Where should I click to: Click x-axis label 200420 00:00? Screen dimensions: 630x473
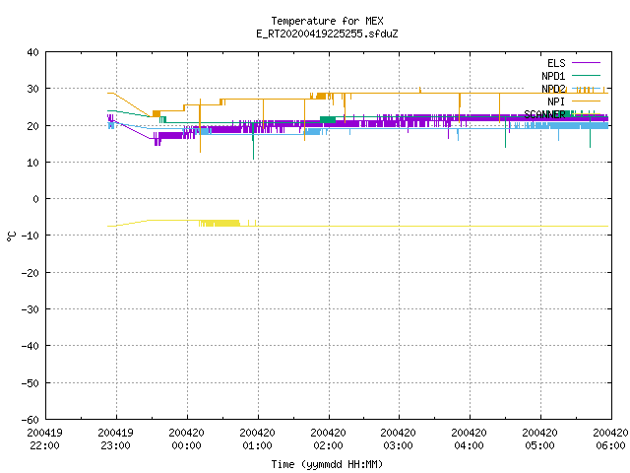186,439
